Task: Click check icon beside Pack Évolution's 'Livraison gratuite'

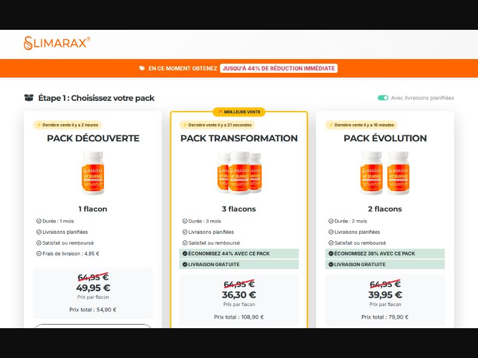Action: point(331,264)
